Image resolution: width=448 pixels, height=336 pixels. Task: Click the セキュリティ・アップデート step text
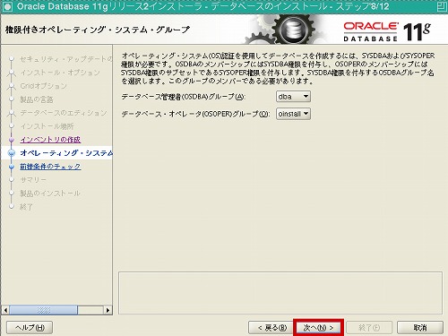pos(66,59)
